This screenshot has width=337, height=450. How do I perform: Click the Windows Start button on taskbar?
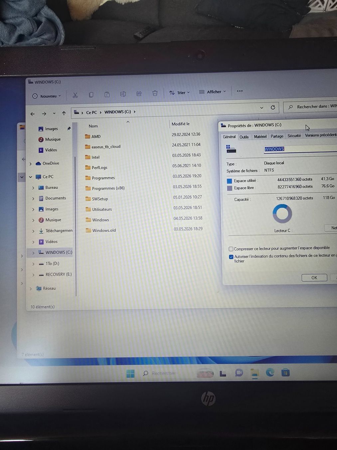pyautogui.click(x=130, y=374)
